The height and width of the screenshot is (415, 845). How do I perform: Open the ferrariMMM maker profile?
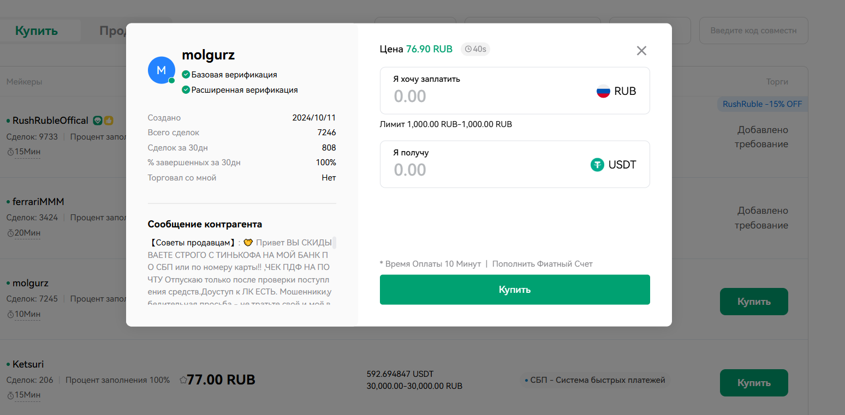38,202
